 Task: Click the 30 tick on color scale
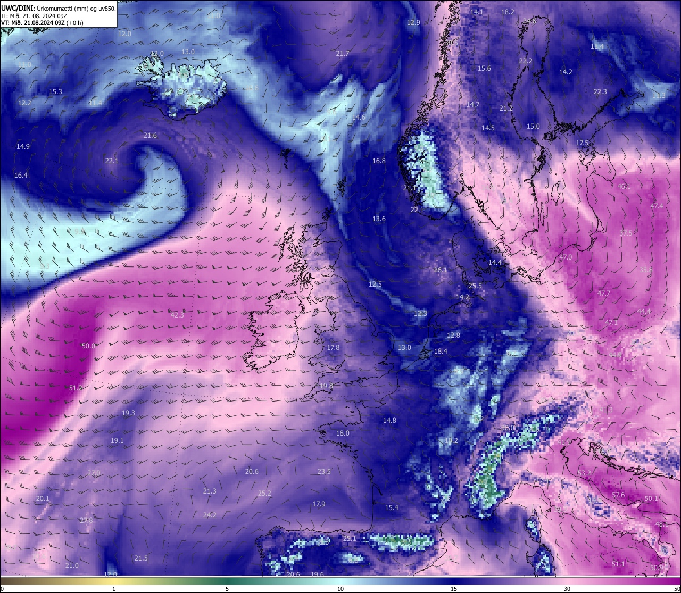click(x=567, y=589)
